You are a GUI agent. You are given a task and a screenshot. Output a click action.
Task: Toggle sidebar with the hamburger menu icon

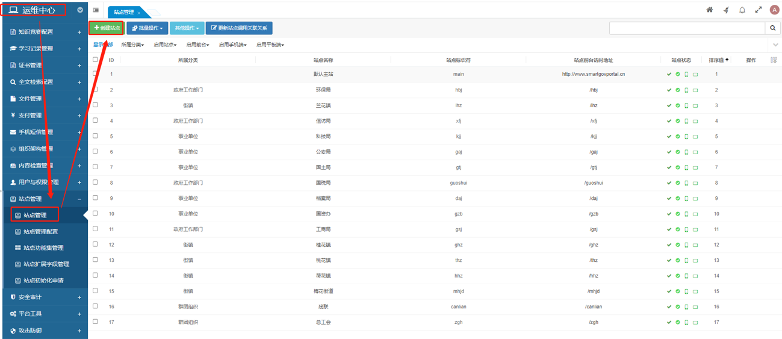pos(96,10)
